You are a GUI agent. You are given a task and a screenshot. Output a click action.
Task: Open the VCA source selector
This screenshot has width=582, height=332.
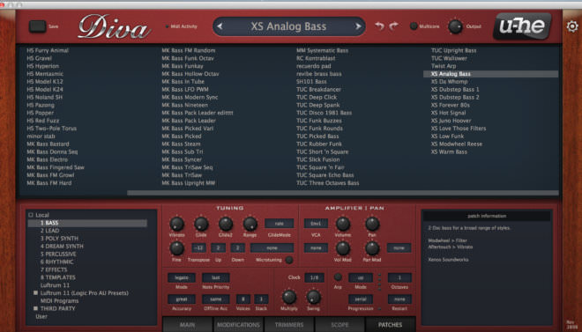pos(316,224)
